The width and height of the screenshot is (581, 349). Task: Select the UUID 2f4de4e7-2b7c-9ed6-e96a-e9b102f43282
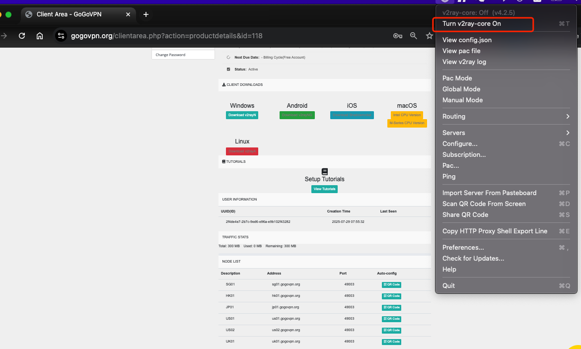click(x=258, y=221)
